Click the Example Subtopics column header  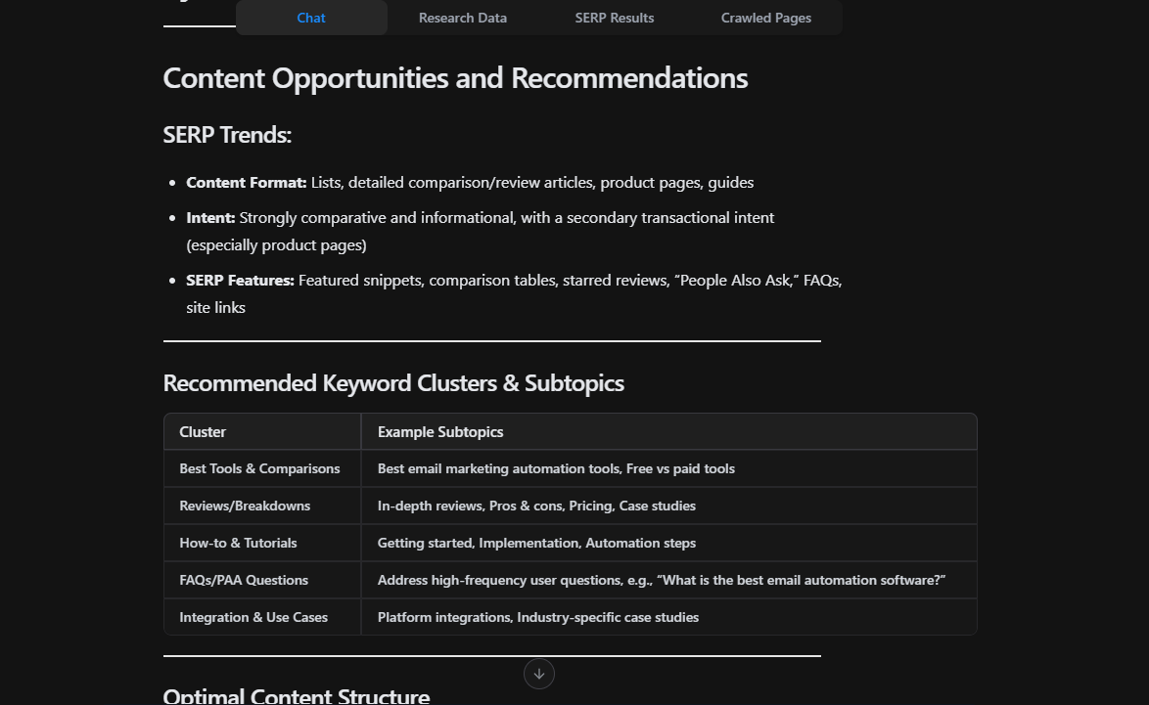click(x=440, y=432)
